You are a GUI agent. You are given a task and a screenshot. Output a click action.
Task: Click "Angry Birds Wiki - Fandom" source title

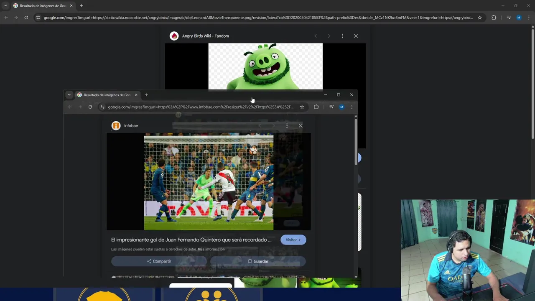[205, 36]
